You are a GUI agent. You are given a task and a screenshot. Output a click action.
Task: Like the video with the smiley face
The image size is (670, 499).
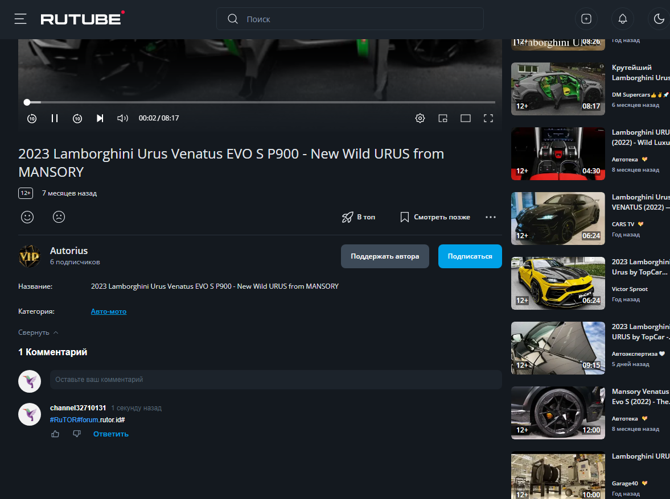tap(27, 217)
